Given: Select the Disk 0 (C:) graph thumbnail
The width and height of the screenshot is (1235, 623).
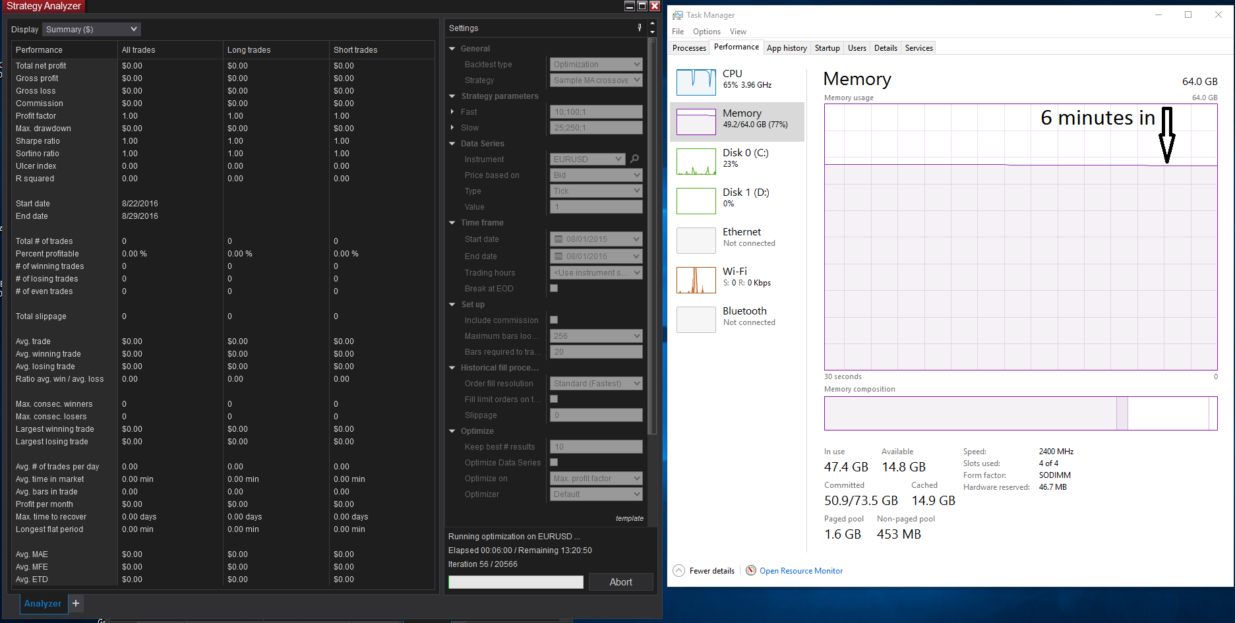Looking at the screenshot, I should [696, 162].
